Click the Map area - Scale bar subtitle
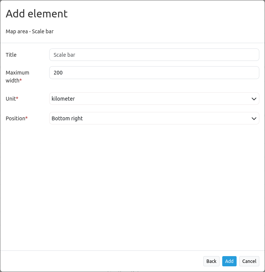Screen dimensions: 265x272 tap(30, 31)
